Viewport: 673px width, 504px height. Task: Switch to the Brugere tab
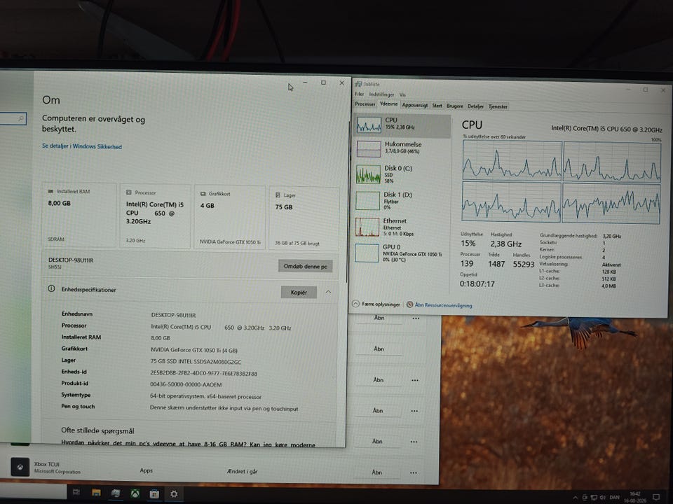[x=454, y=106]
